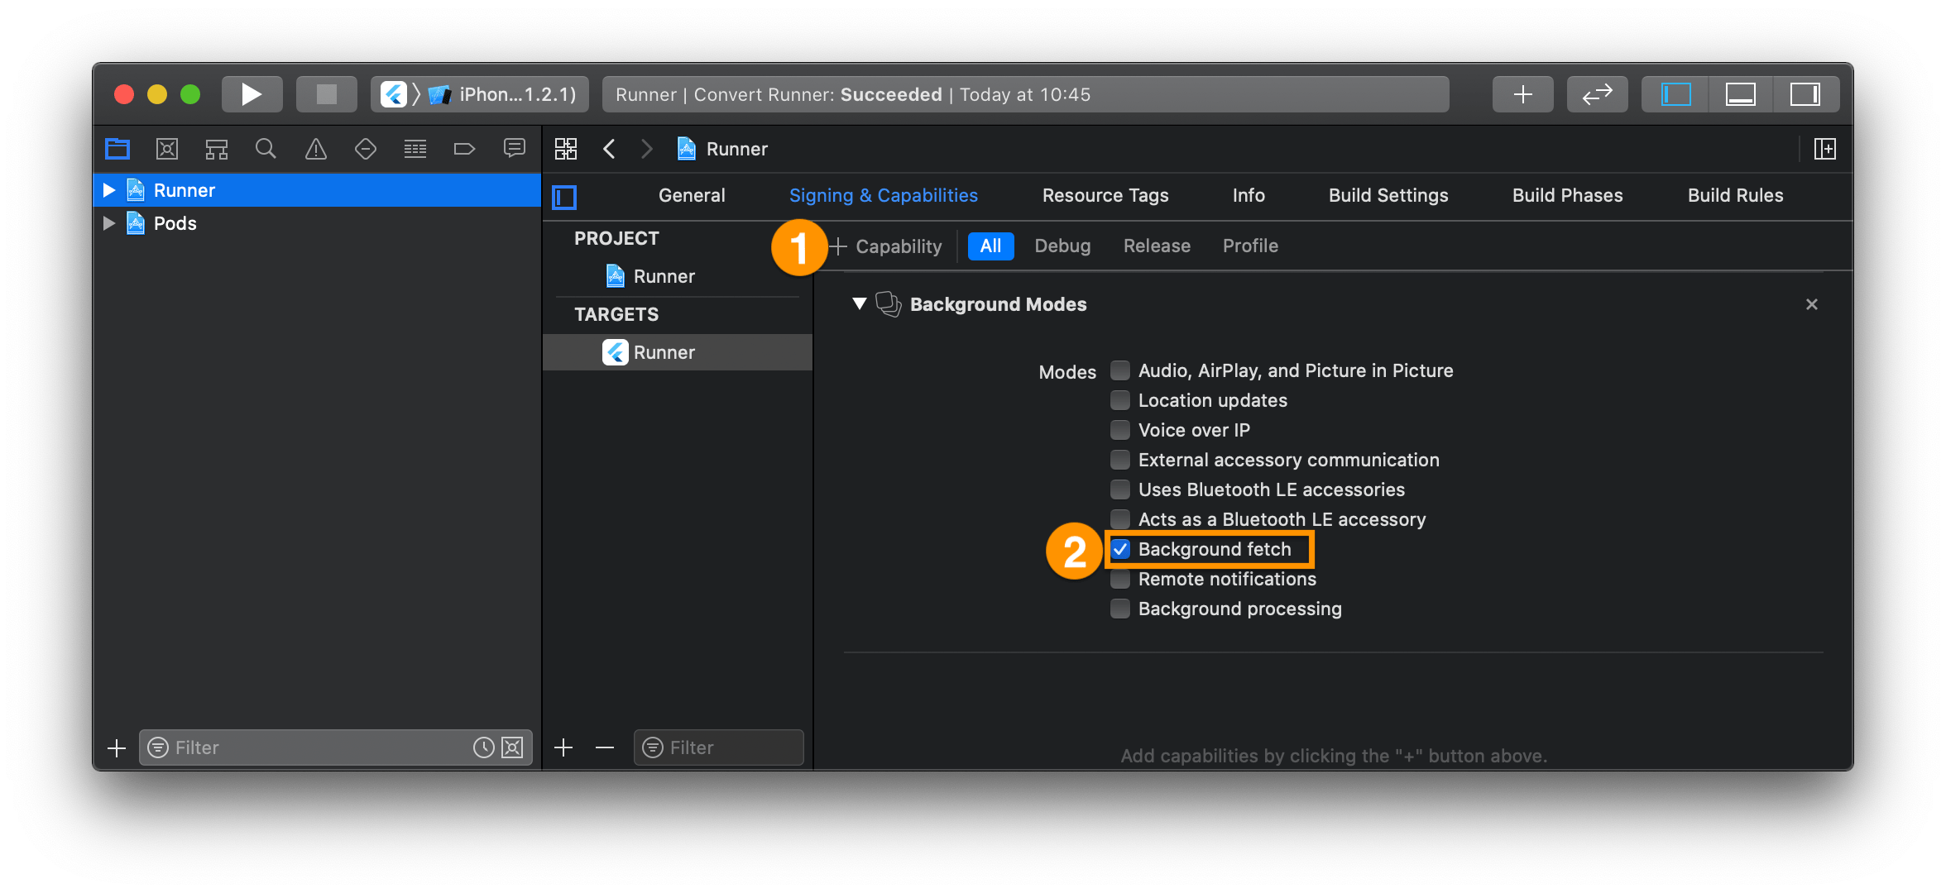Click the code review arrows icon

click(1597, 94)
